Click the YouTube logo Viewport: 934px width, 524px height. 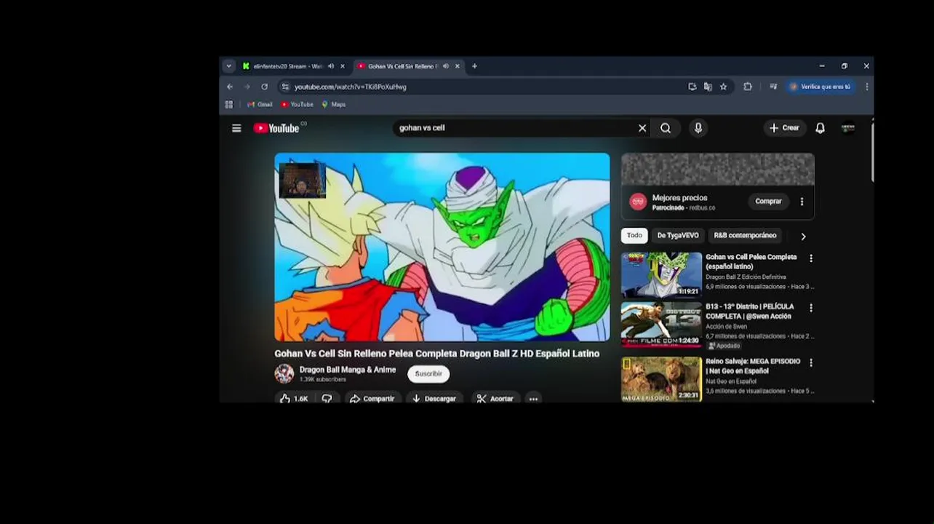coord(276,128)
